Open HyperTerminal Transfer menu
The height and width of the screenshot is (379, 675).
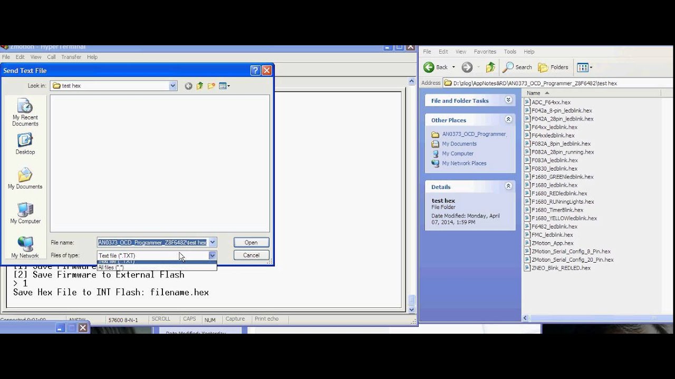[71, 57]
